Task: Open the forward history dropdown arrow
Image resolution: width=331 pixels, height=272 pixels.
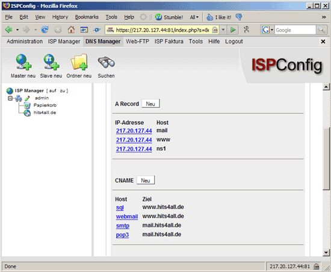Action: tap(36, 30)
